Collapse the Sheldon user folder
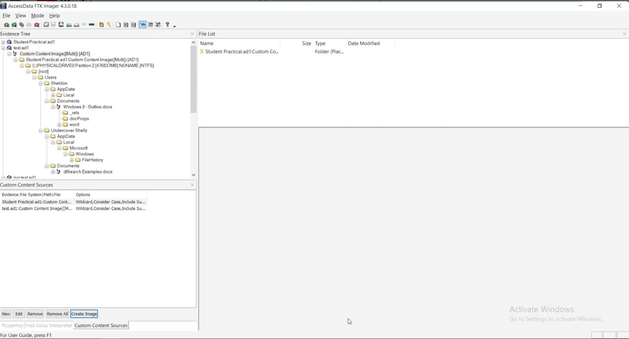Viewport: 629px width, 339px height. [x=41, y=83]
